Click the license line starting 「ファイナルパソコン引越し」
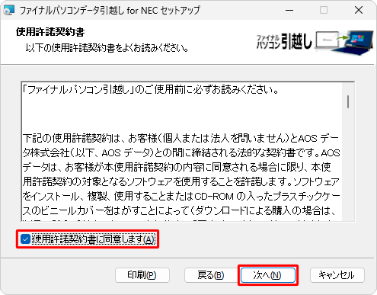Viewport: 377px width, 295px height. tap(151, 90)
